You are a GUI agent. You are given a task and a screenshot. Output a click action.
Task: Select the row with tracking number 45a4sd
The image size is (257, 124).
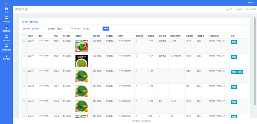[24, 101]
